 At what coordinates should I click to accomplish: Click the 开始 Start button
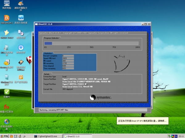point(4,136)
